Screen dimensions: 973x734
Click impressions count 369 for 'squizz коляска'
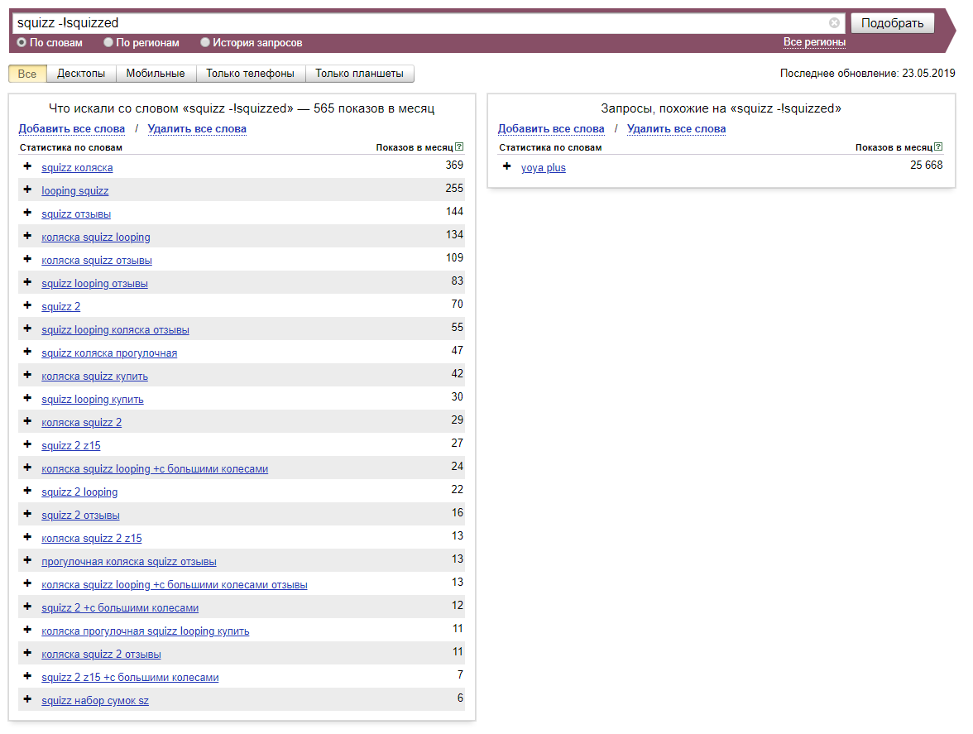[454, 165]
